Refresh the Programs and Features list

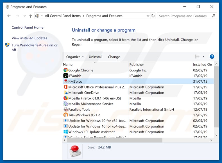point(153,16)
